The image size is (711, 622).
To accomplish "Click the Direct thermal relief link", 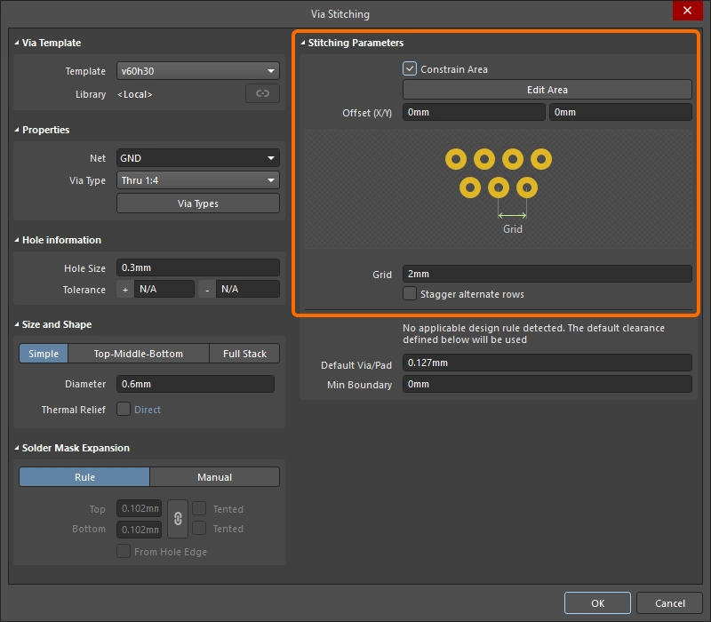I will pos(148,410).
